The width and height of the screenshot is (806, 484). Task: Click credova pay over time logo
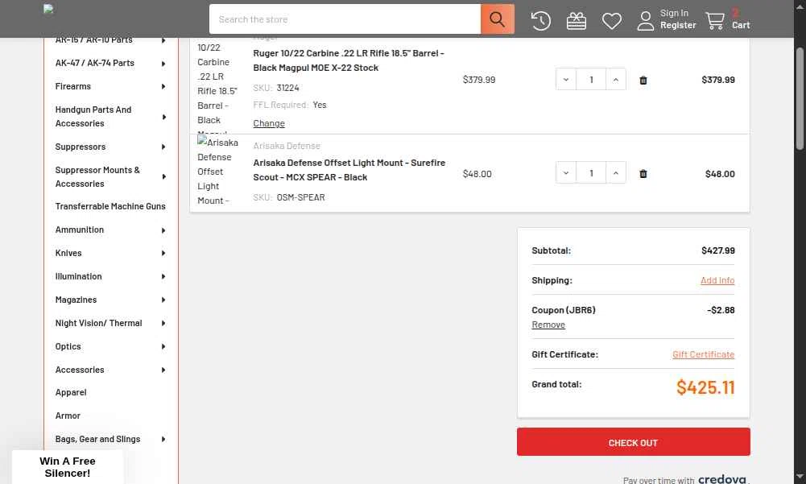[721, 479]
